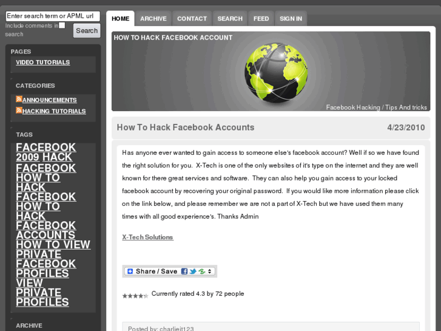
Task: Share post via the Twitter bird icon
Action: click(x=193, y=271)
